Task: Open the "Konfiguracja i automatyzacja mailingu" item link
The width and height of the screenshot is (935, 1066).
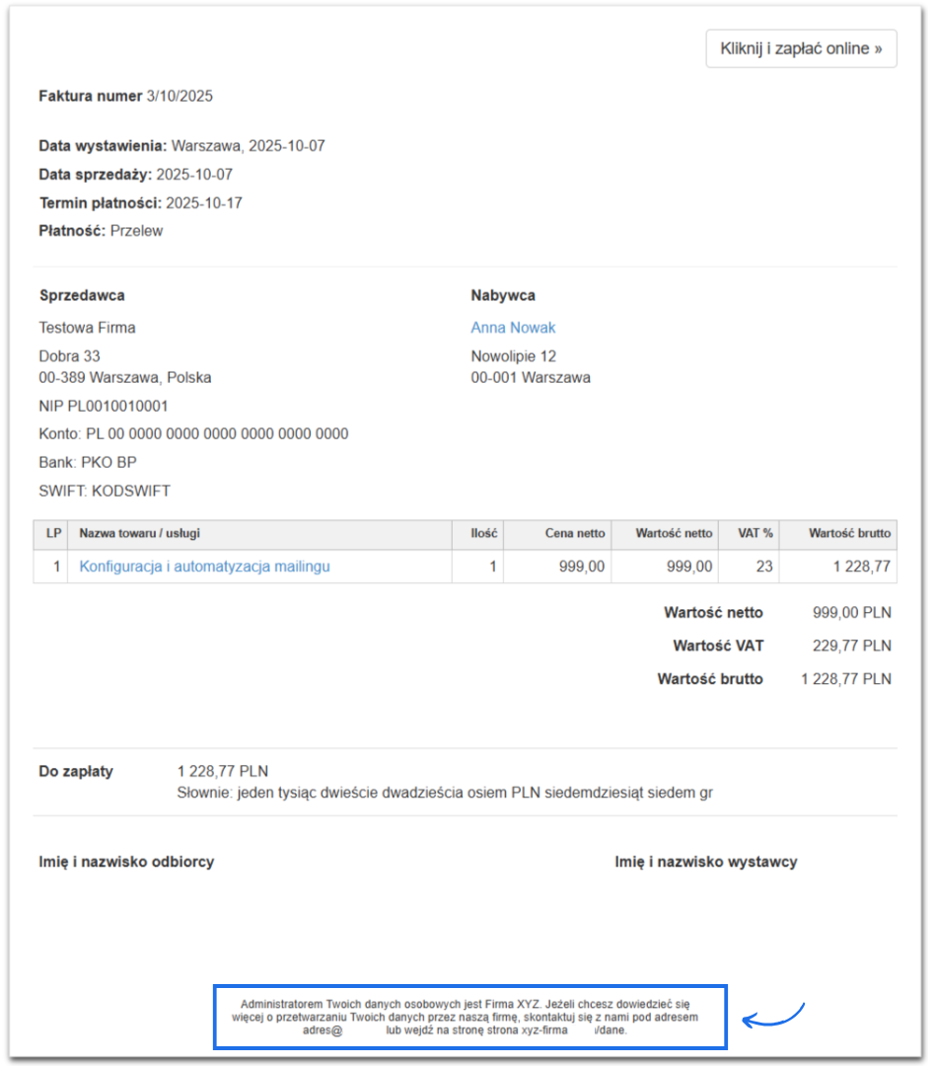Action: [204, 567]
